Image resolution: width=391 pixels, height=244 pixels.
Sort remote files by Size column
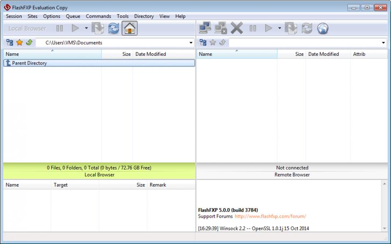(292, 54)
